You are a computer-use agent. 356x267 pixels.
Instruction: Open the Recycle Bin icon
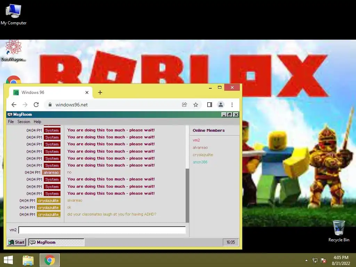click(339, 231)
